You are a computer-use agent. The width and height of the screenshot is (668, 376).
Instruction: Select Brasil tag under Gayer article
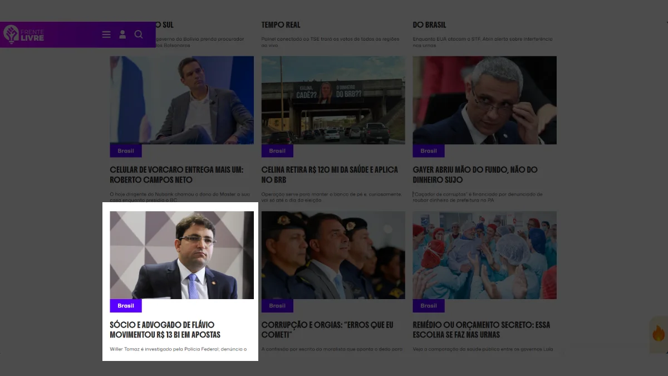[429, 151]
